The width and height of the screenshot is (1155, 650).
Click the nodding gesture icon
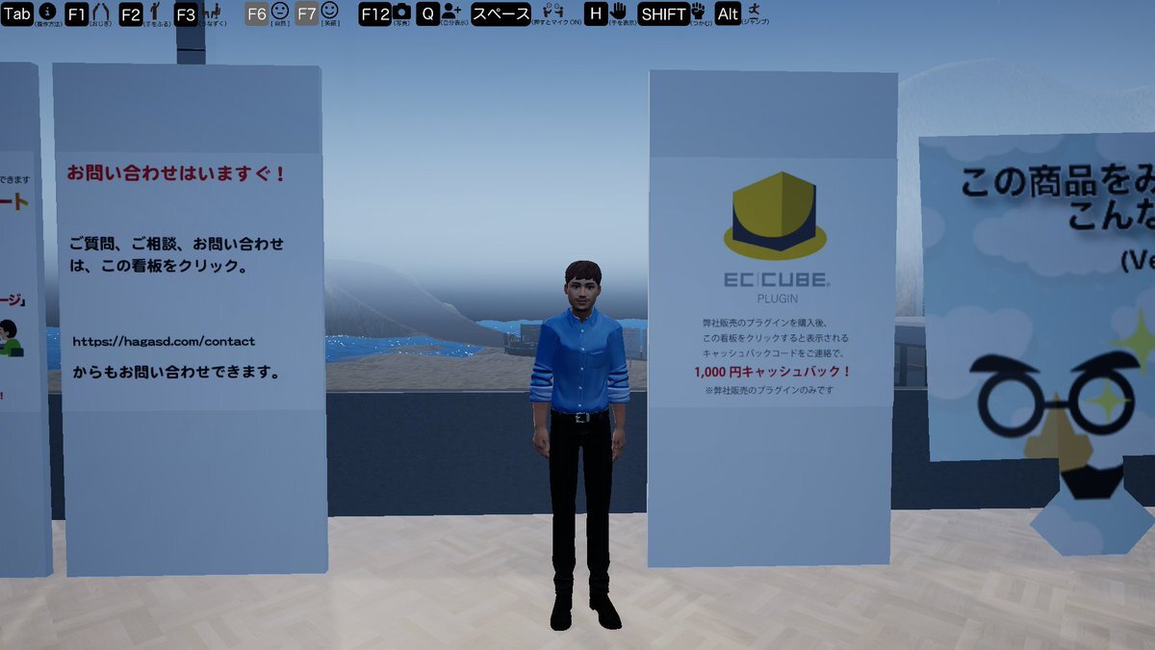[x=213, y=11]
